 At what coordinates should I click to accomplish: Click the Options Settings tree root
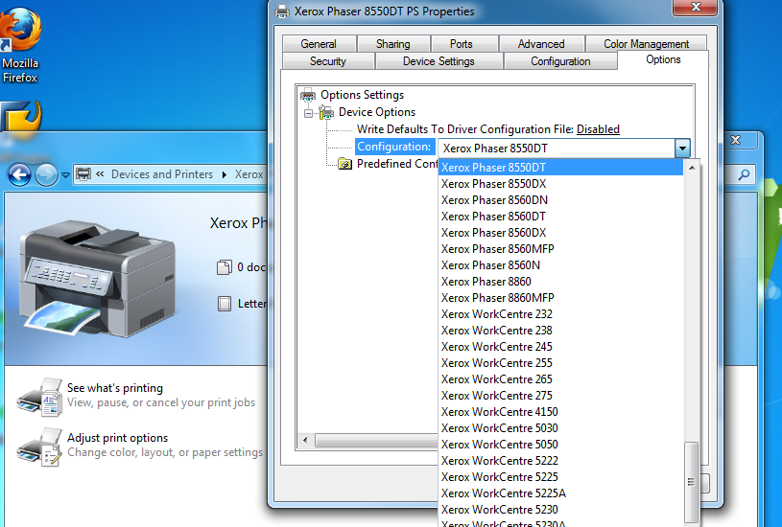[362, 95]
